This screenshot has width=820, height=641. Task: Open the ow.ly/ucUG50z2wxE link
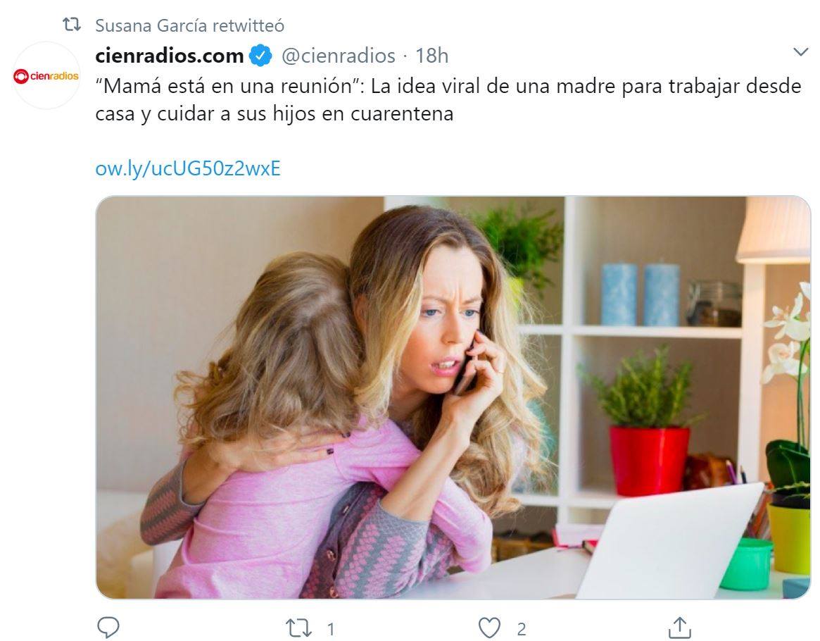coord(188,168)
